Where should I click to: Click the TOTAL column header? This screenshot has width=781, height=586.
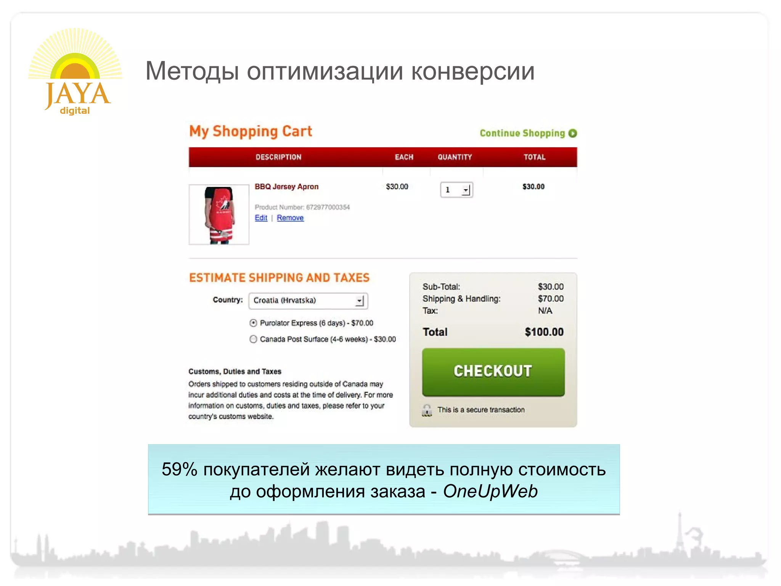click(x=534, y=157)
